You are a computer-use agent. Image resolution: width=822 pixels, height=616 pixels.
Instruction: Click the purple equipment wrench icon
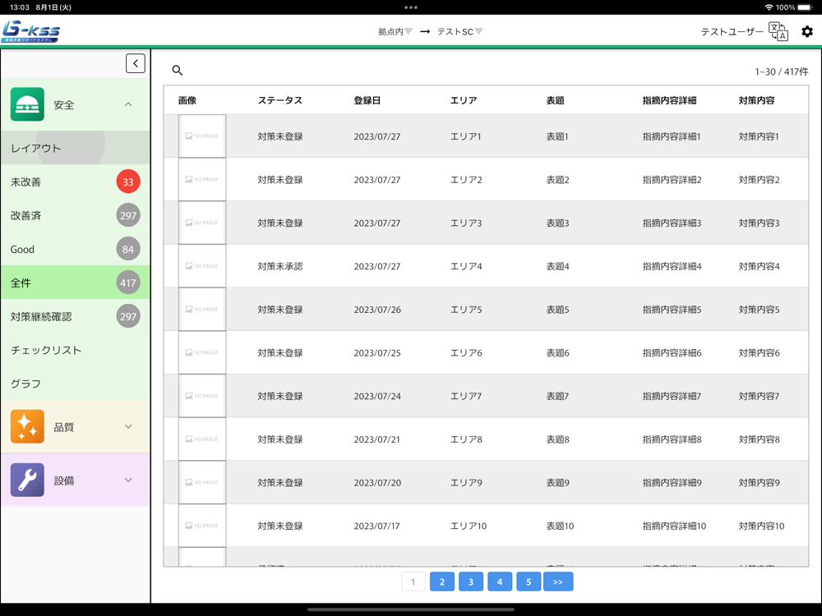pos(27,480)
